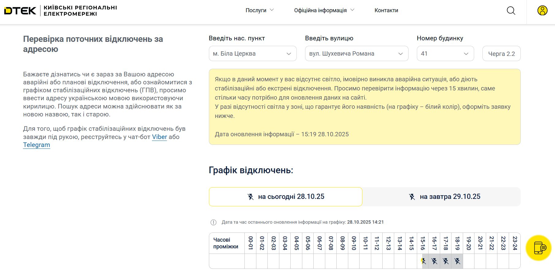Screen dimensions: 555x271
Task: Click the DTEK logo
Action: coord(20,11)
